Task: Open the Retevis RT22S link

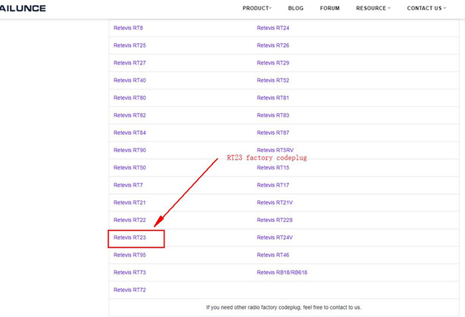Action: [x=274, y=220]
